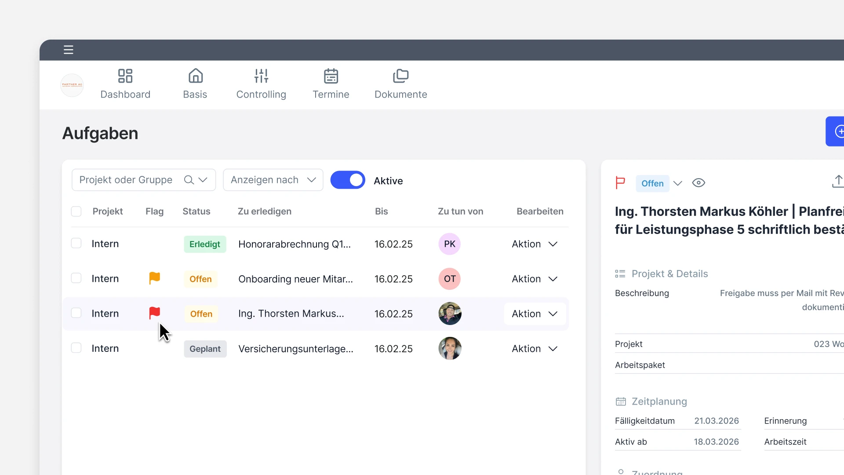This screenshot has width=844, height=475.
Task: Open Controlling sliders icon
Action: coord(261,76)
